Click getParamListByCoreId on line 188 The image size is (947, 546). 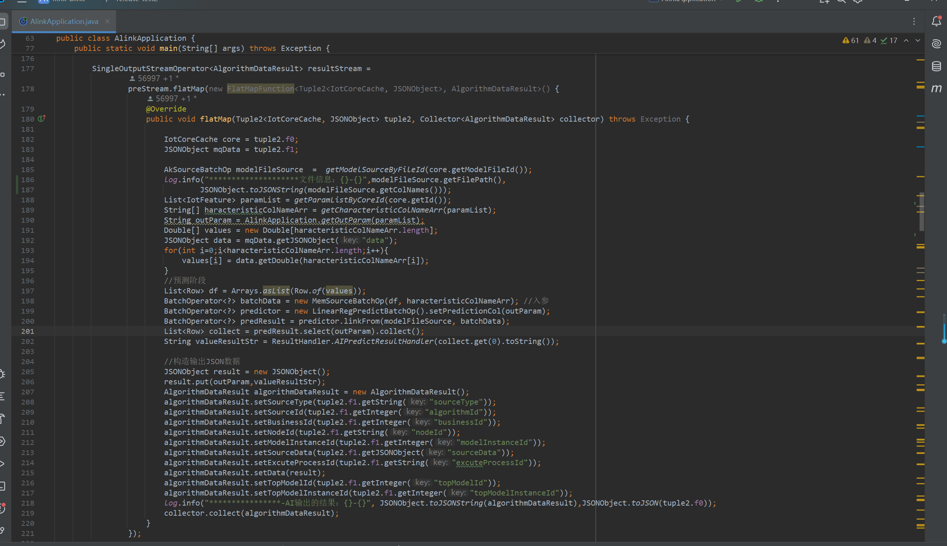pos(339,200)
